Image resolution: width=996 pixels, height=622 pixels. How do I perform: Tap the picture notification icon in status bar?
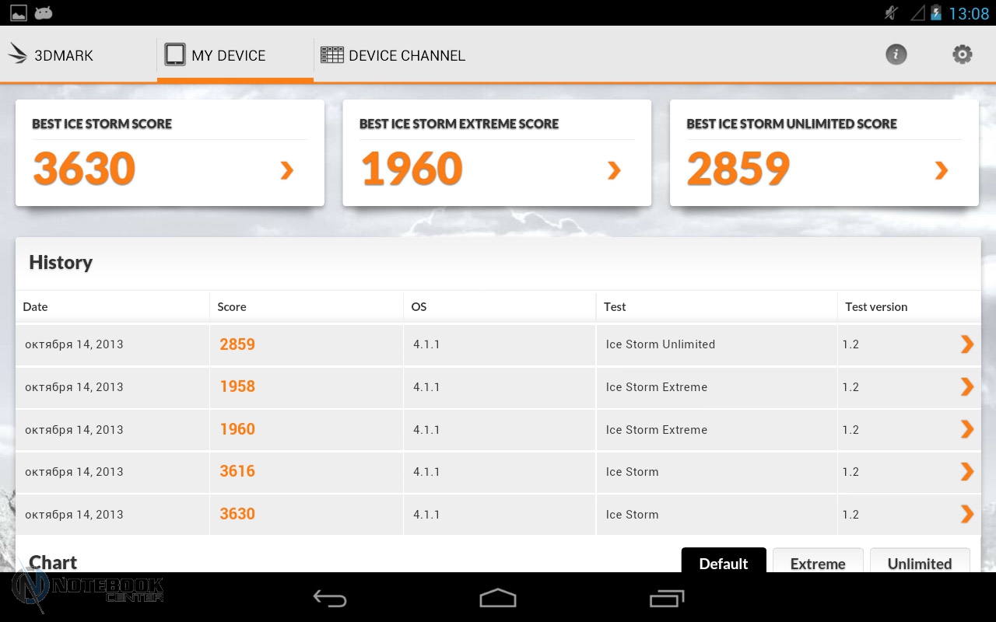(17, 13)
